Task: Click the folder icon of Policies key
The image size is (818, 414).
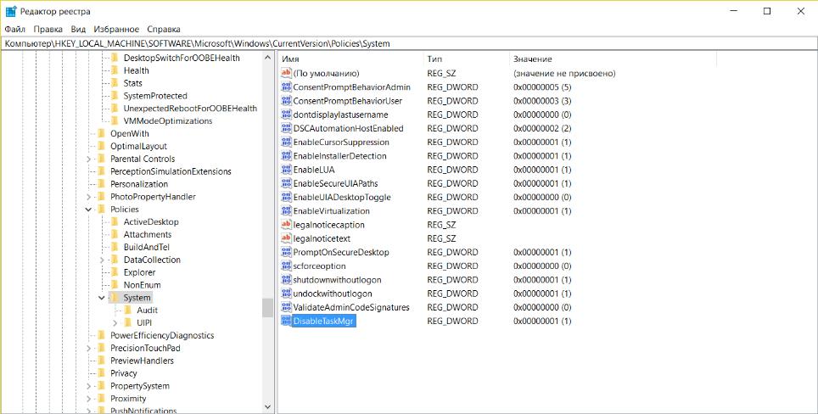Action: coord(101,209)
